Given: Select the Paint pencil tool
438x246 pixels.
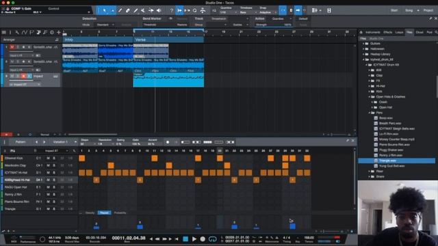Looking at the screenshot, I should (136, 11).
